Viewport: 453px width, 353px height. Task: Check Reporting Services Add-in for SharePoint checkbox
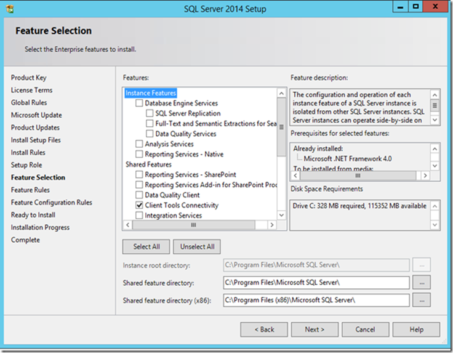coord(139,184)
